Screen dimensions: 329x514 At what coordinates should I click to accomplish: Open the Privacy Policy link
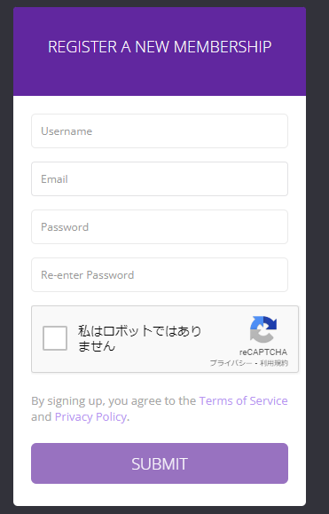tap(90, 416)
